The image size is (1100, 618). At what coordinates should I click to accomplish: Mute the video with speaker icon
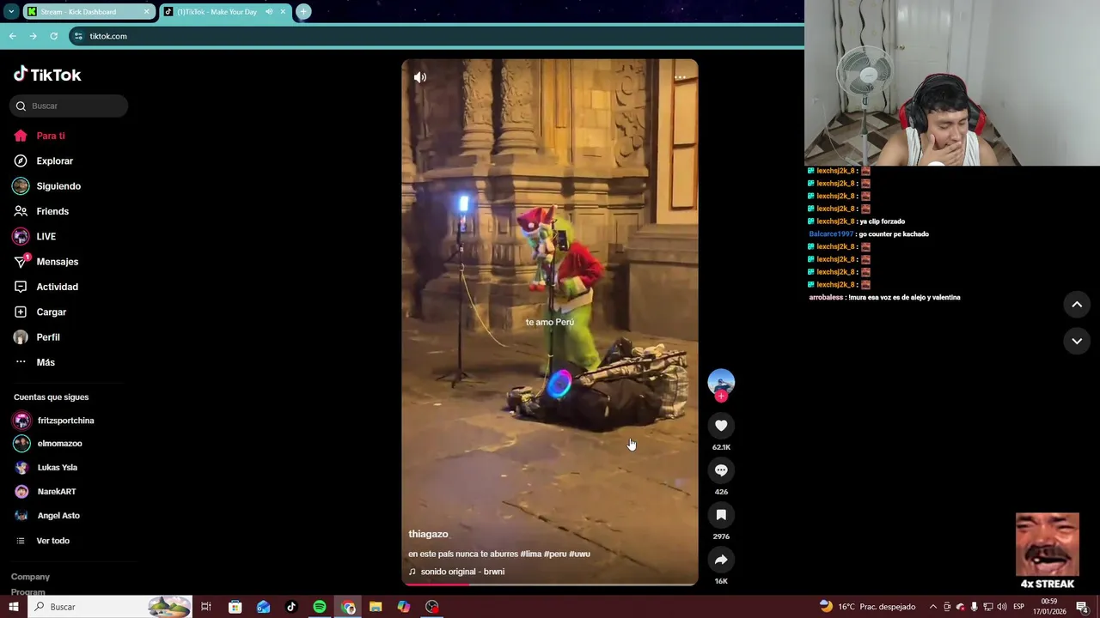[419, 77]
